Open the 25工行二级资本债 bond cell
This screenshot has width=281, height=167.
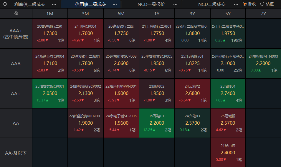[228, 34]
